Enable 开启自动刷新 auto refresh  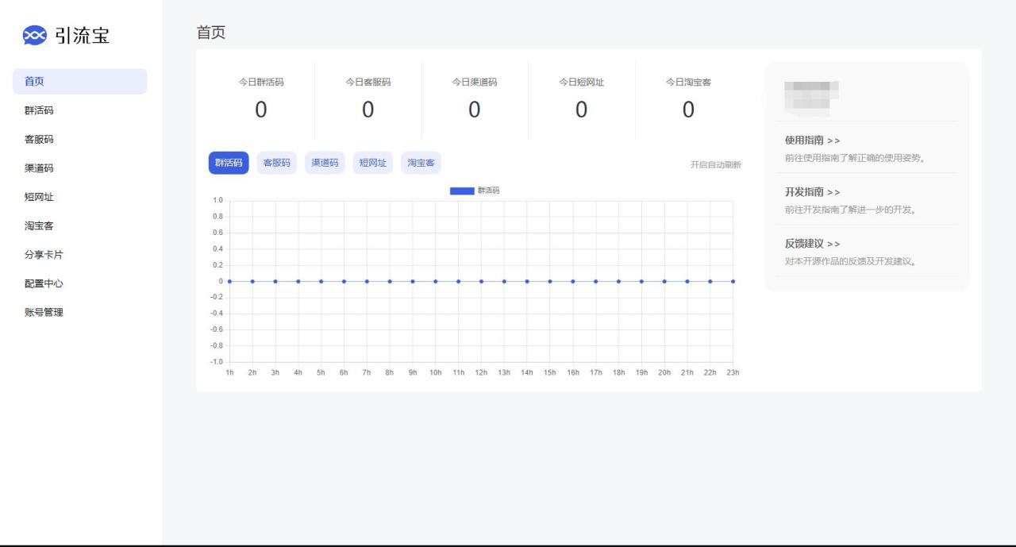click(x=715, y=165)
